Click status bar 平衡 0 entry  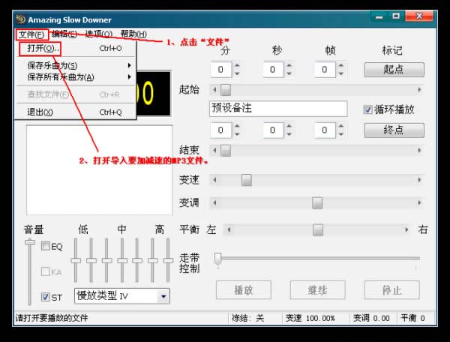[412, 318]
